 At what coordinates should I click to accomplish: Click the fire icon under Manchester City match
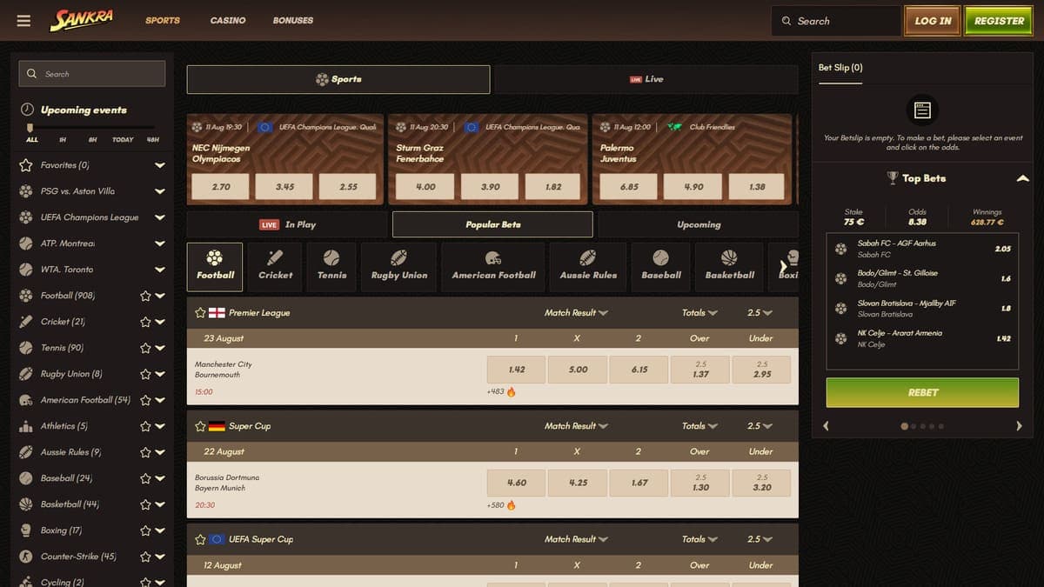(x=512, y=392)
